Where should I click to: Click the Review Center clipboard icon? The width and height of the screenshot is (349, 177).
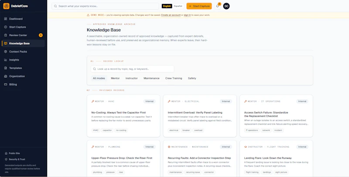[6, 35]
